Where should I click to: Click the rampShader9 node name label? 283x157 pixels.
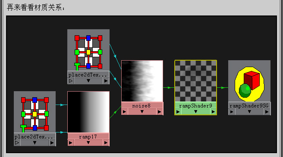[x=196, y=106]
